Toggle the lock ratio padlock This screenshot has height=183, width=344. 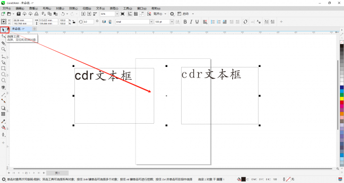tap(74, 22)
